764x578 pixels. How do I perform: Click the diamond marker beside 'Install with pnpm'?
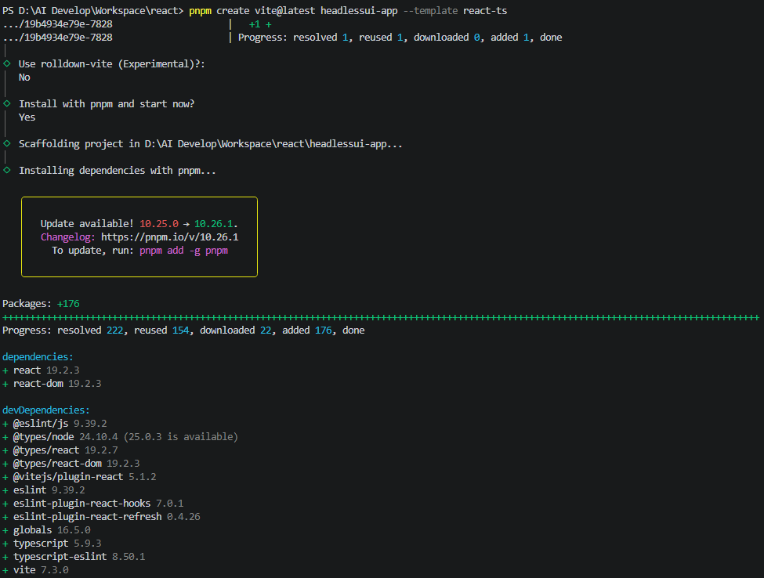7,103
